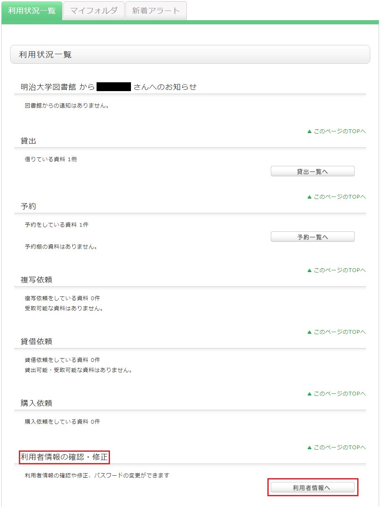The image size is (382, 508).
Task: Click the 借りている資料 1冊 text
Action: pos(51,160)
